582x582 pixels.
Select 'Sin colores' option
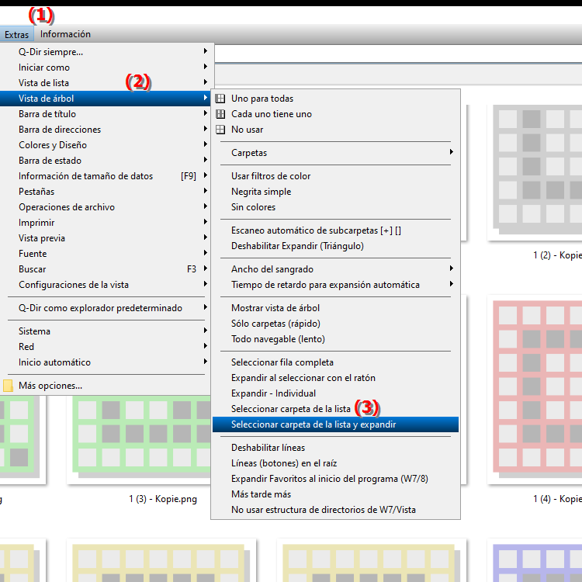[335, 207]
